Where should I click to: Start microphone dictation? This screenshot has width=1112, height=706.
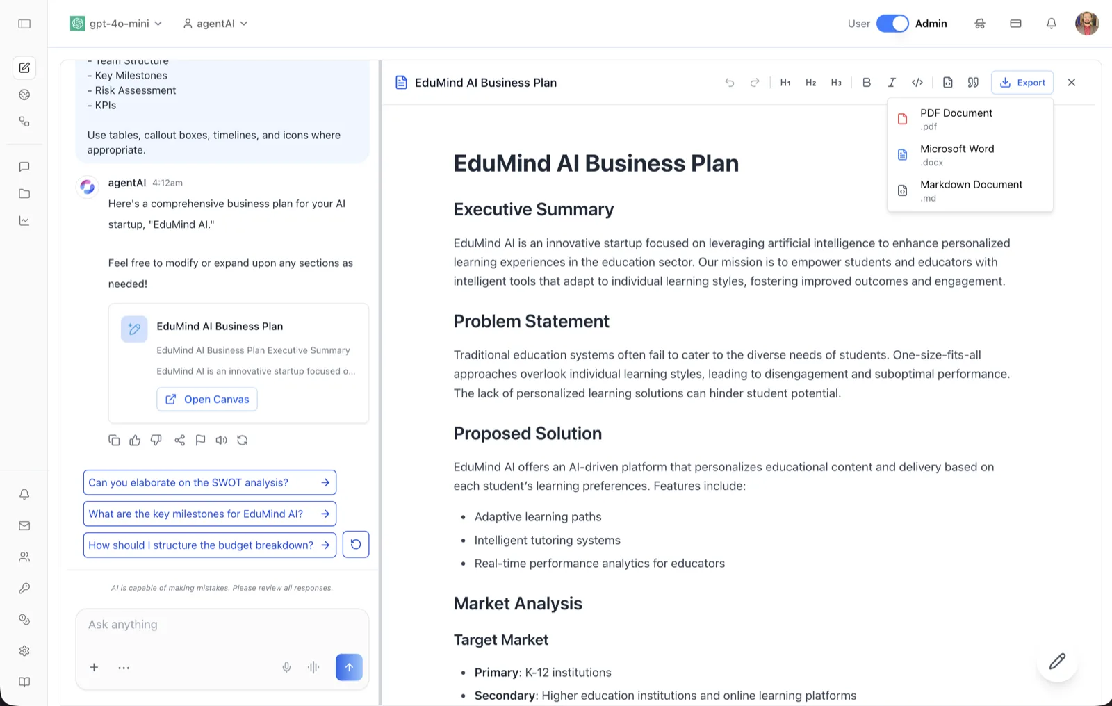coord(286,668)
